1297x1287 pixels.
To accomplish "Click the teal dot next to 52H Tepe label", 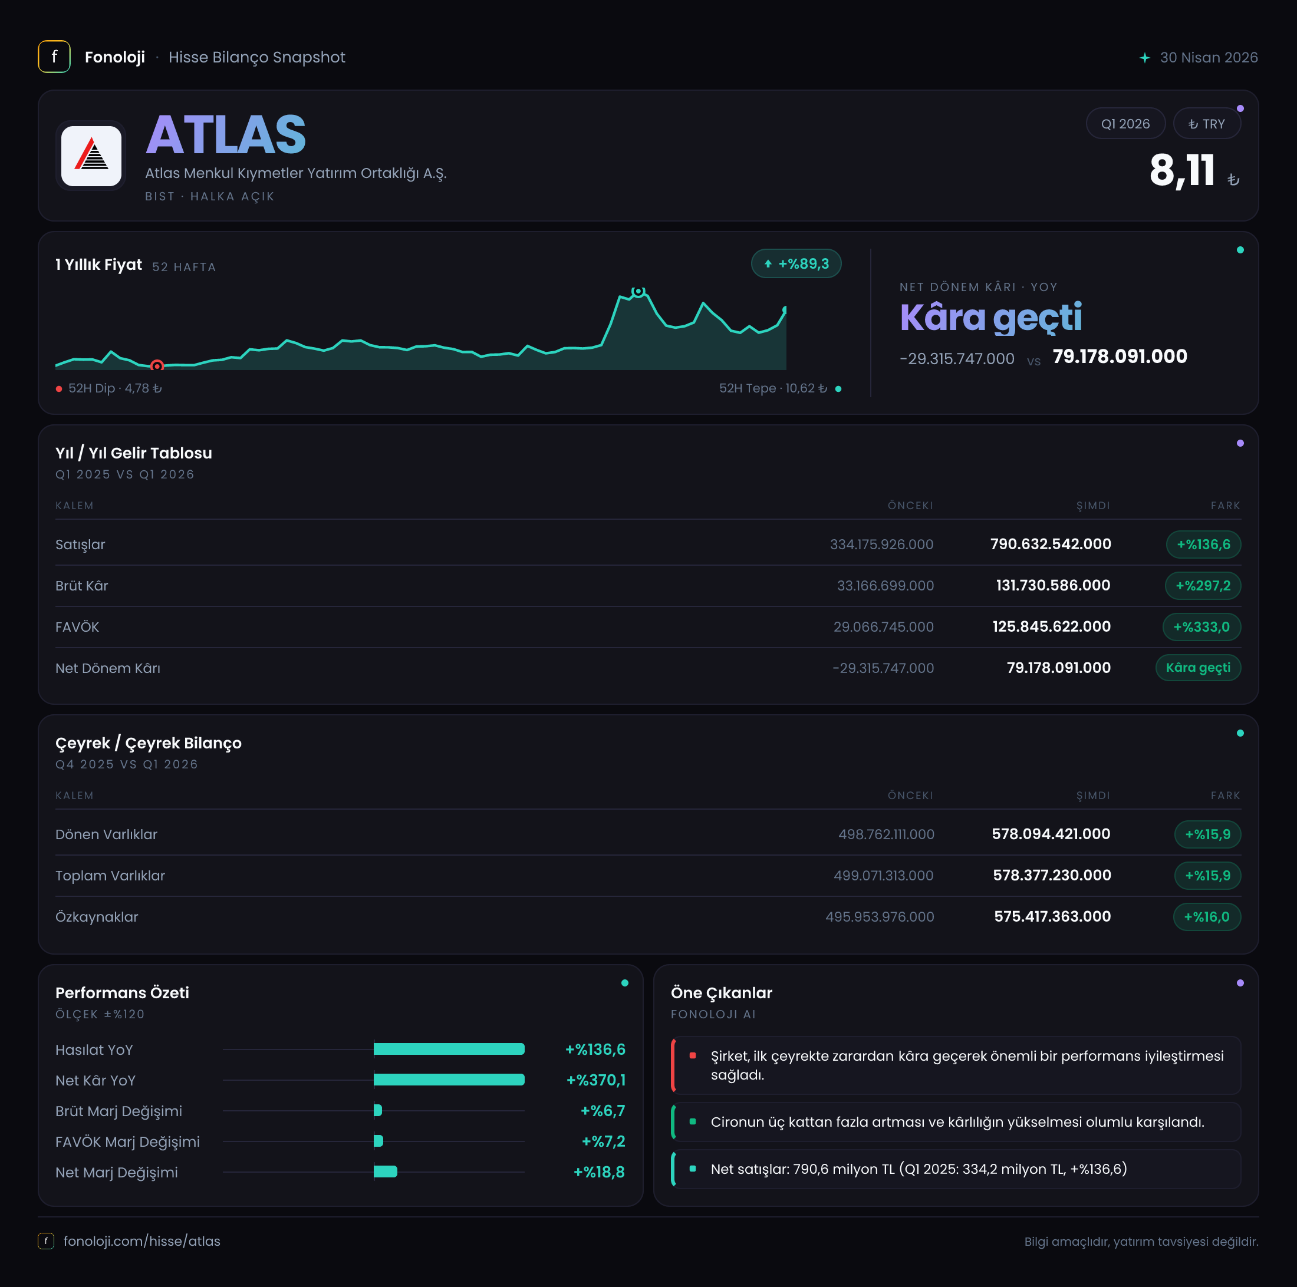I will (x=838, y=388).
